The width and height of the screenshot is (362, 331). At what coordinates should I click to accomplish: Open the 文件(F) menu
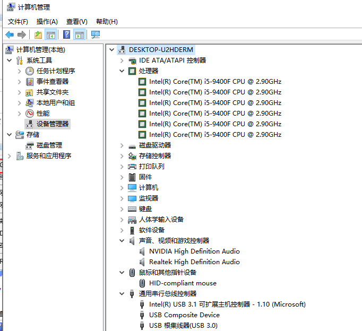coord(18,22)
